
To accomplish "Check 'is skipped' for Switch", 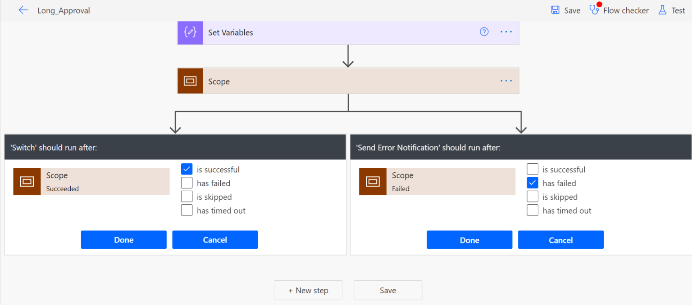I will click(x=187, y=197).
